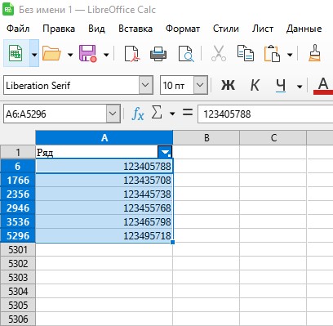Select cell with value 123405788
The image size is (333, 326).
pos(104,166)
